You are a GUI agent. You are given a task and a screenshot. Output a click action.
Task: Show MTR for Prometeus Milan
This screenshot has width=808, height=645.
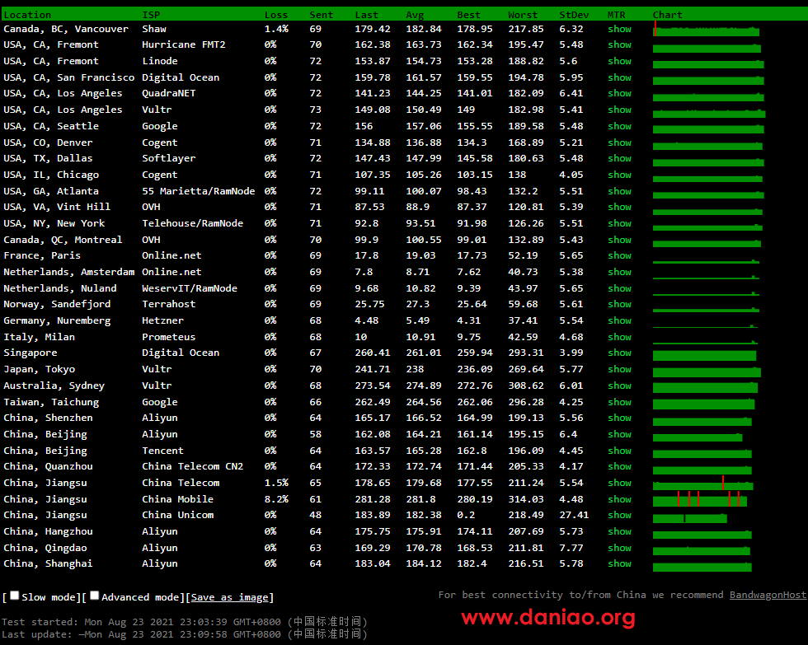point(619,337)
